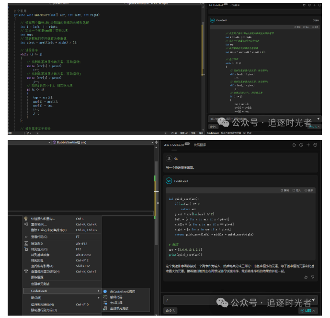Open chat history clock icon in lower panel
Screen dimensions: 330x318
(x=301, y=145)
